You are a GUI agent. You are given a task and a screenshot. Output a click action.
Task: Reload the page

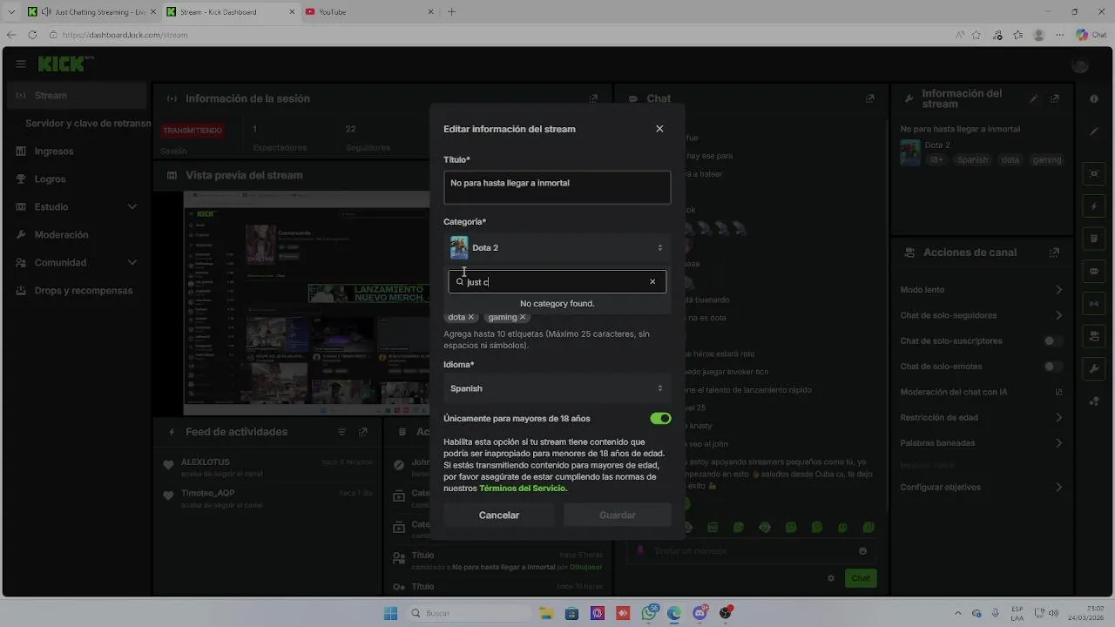pos(32,35)
